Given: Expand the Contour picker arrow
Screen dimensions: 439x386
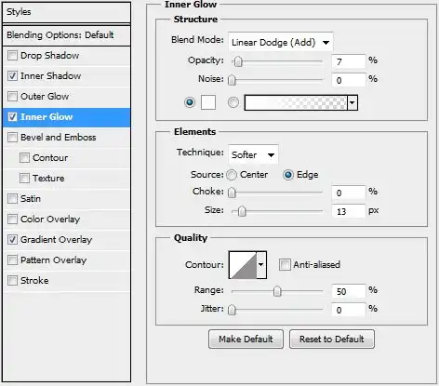Looking at the screenshot, I should (261, 265).
